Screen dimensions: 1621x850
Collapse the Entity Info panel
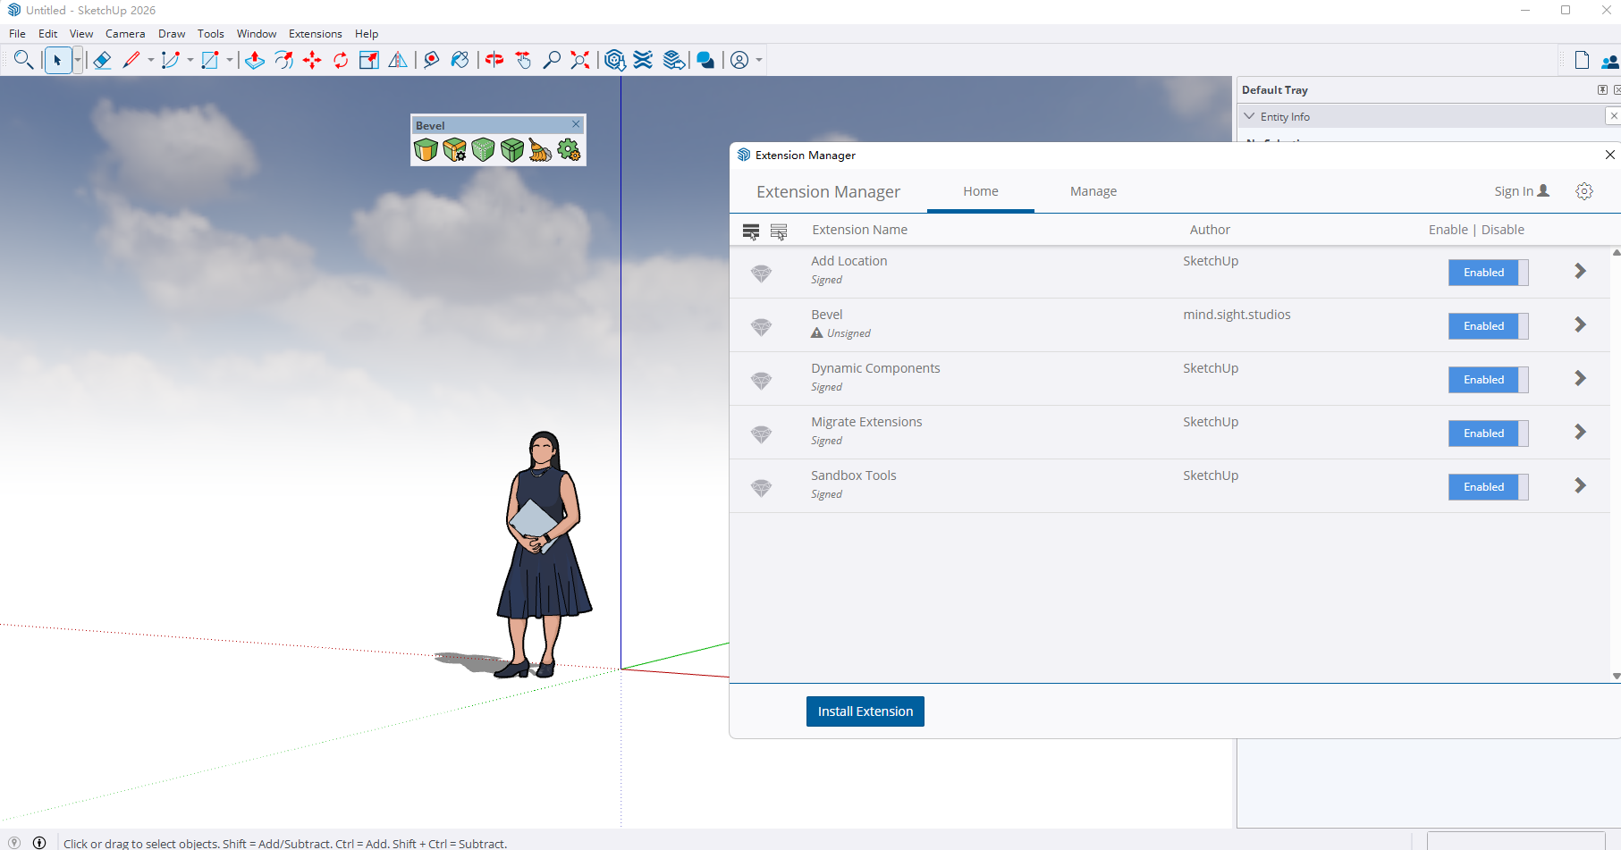click(1250, 117)
